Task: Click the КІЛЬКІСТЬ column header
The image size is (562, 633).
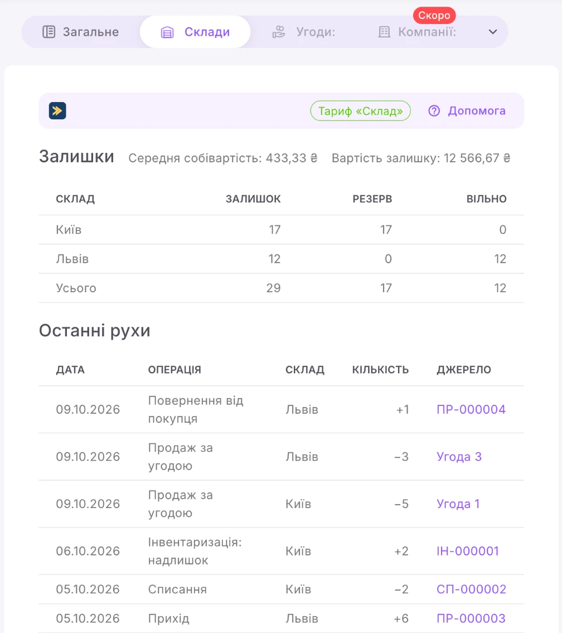Action: click(380, 370)
